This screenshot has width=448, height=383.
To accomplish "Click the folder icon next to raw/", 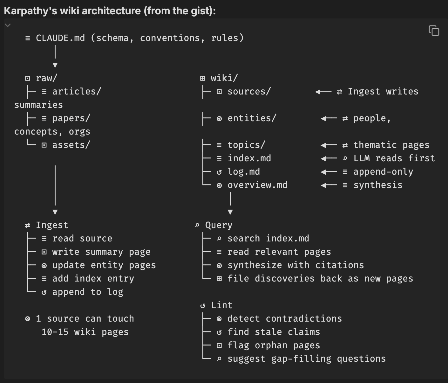I will tap(27, 78).
